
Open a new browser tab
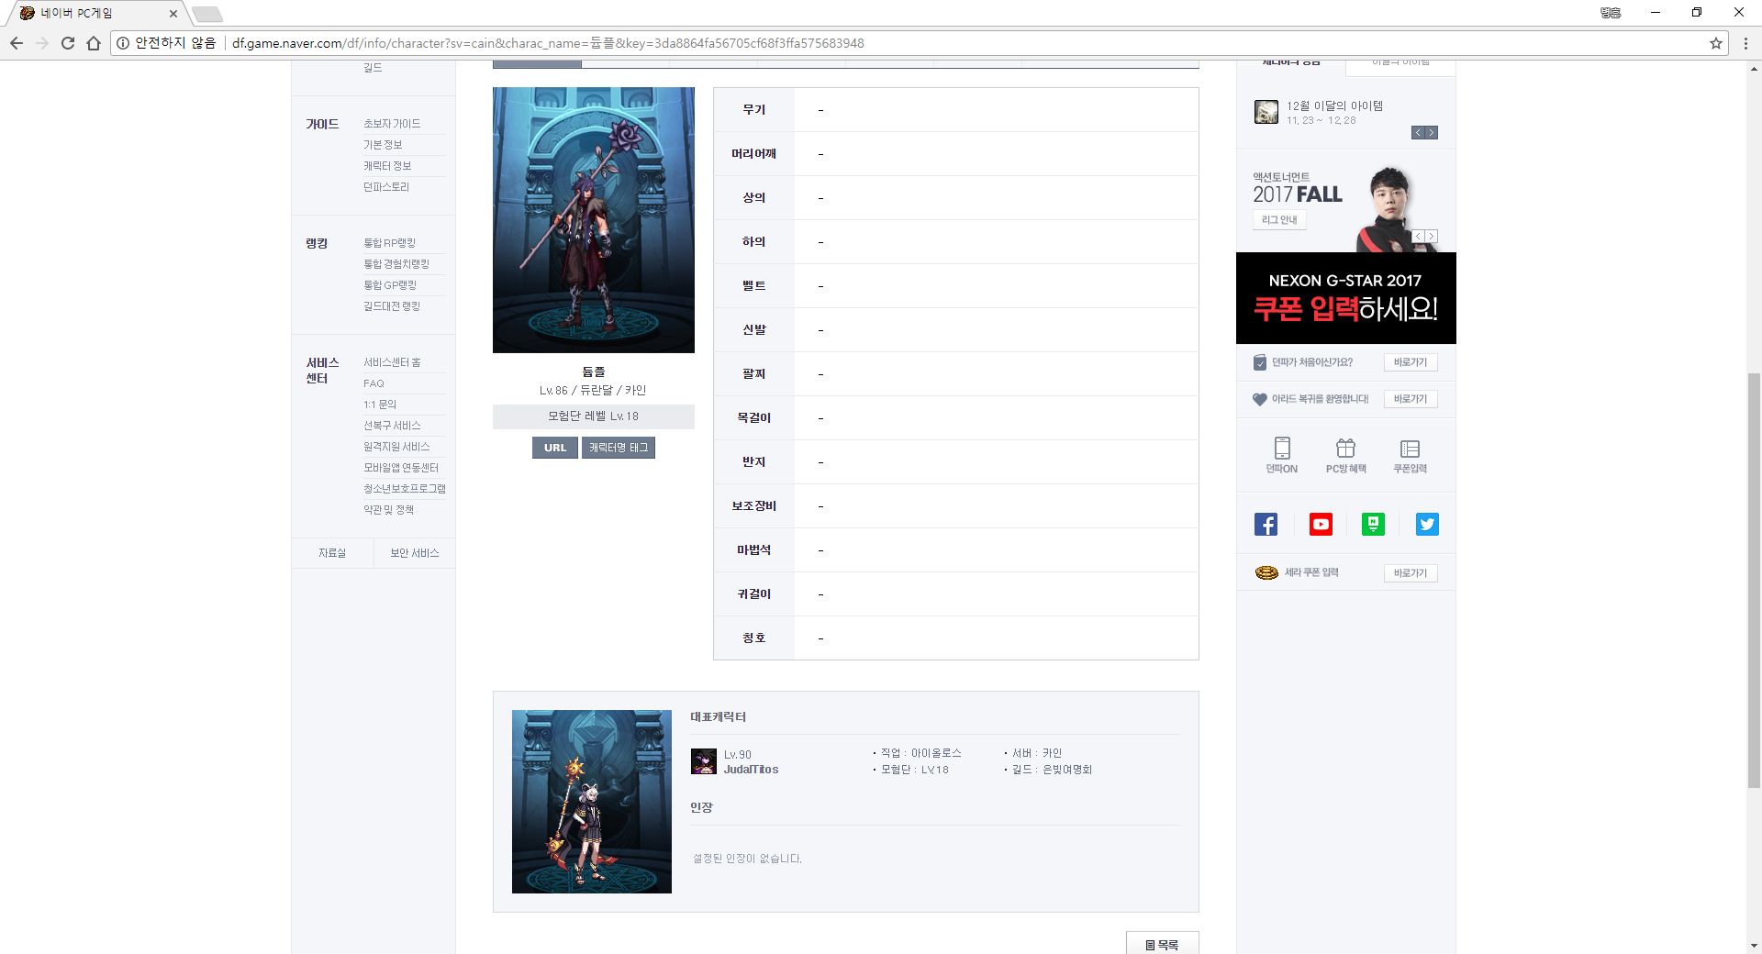click(x=207, y=14)
